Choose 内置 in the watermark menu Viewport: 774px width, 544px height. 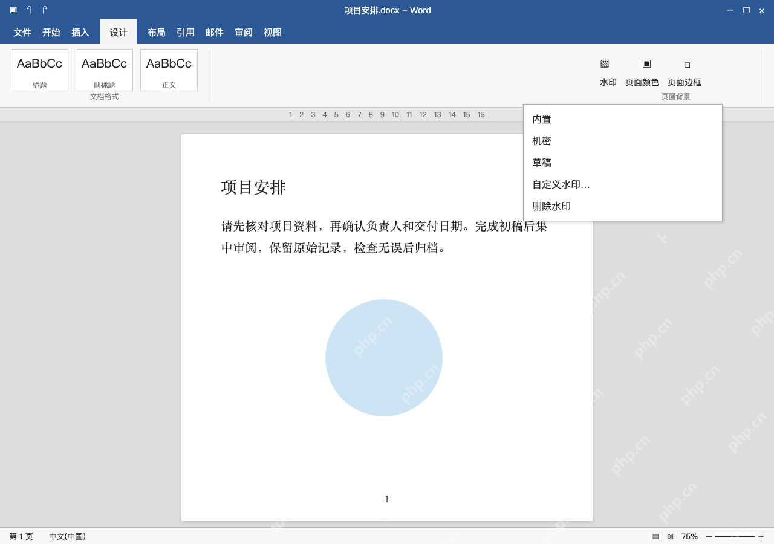(x=623, y=120)
